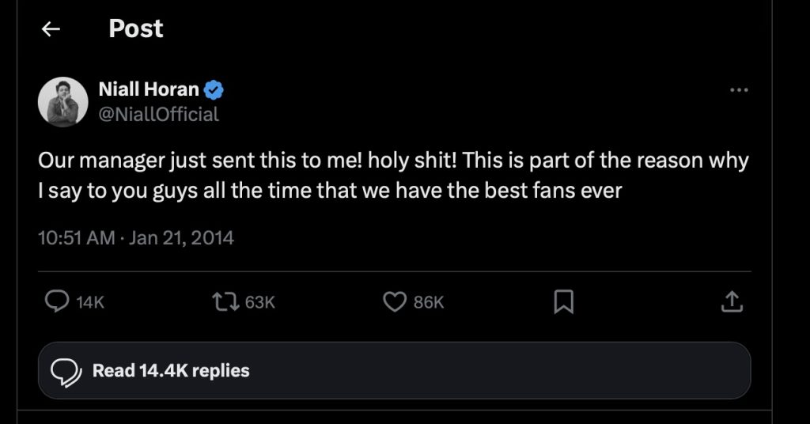Screen dimensions: 810x424
Task: Click the 14K replies count
Action: [90, 302]
